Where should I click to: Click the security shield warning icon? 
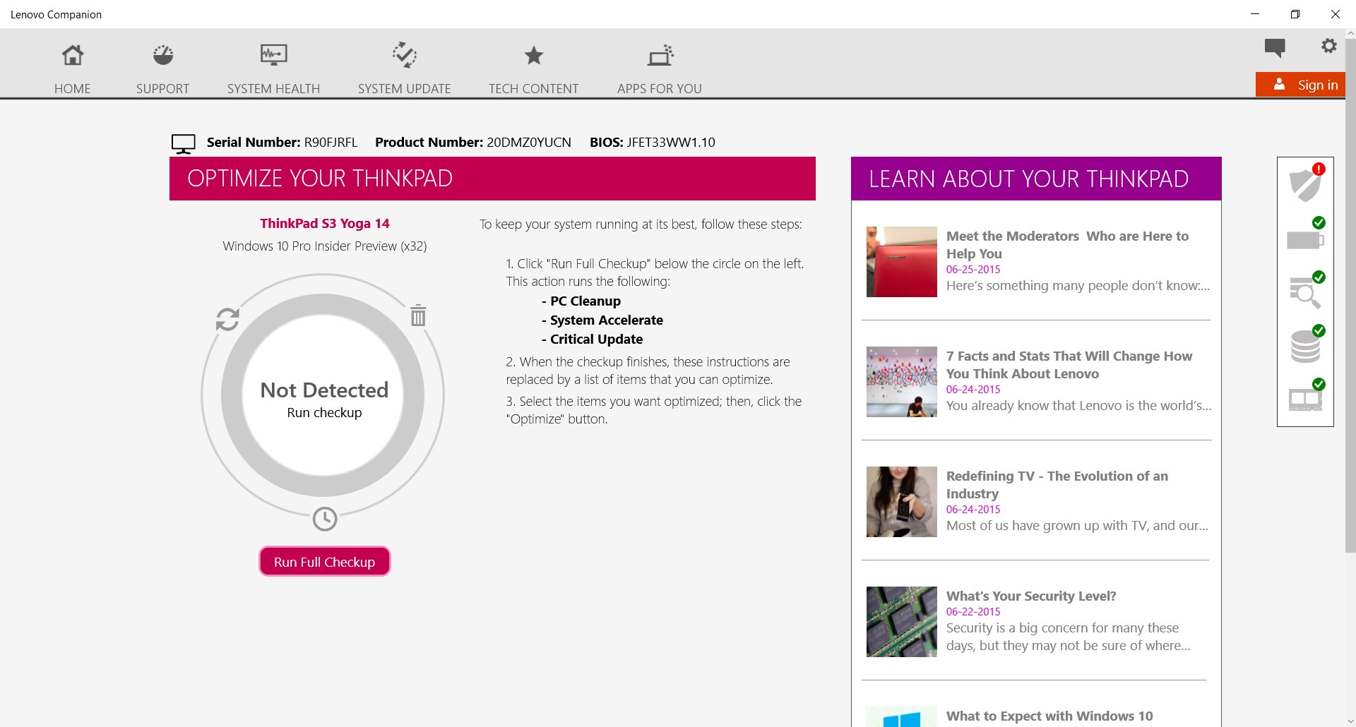tap(1305, 184)
